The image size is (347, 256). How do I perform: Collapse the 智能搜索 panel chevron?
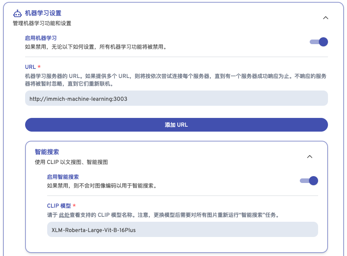click(x=310, y=156)
